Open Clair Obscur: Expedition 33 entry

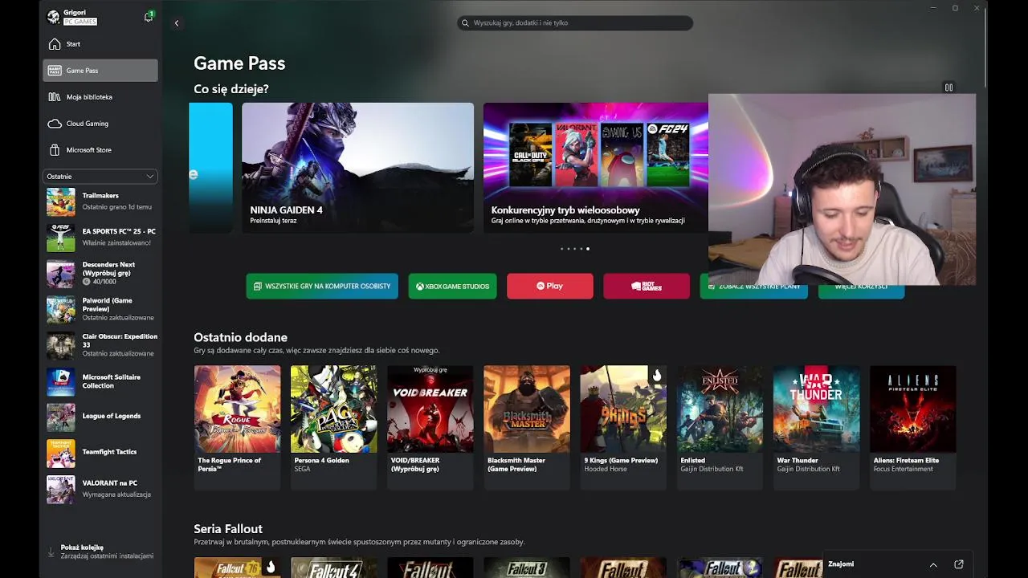(x=100, y=345)
